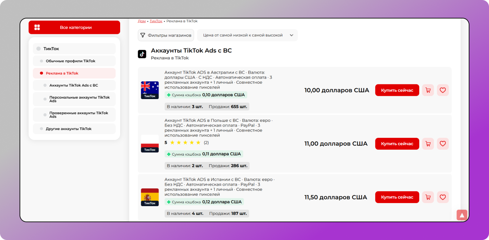Favorite the Poland account with heart icon
The width and height of the screenshot is (489, 240).
(x=443, y=144)
